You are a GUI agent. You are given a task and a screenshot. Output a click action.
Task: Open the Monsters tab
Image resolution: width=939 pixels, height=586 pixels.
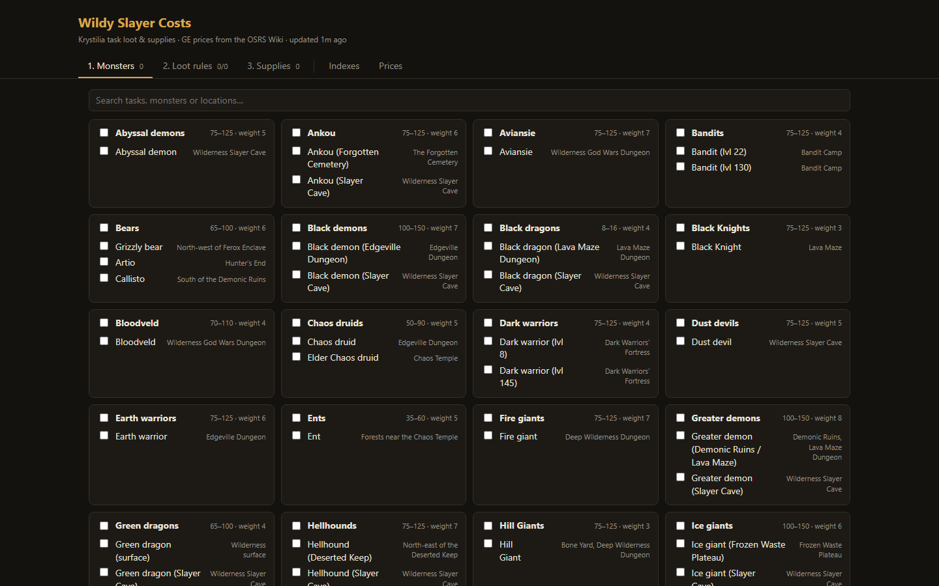pos(115,66)
